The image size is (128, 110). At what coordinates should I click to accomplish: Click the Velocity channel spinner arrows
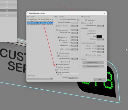pos(78,30)
